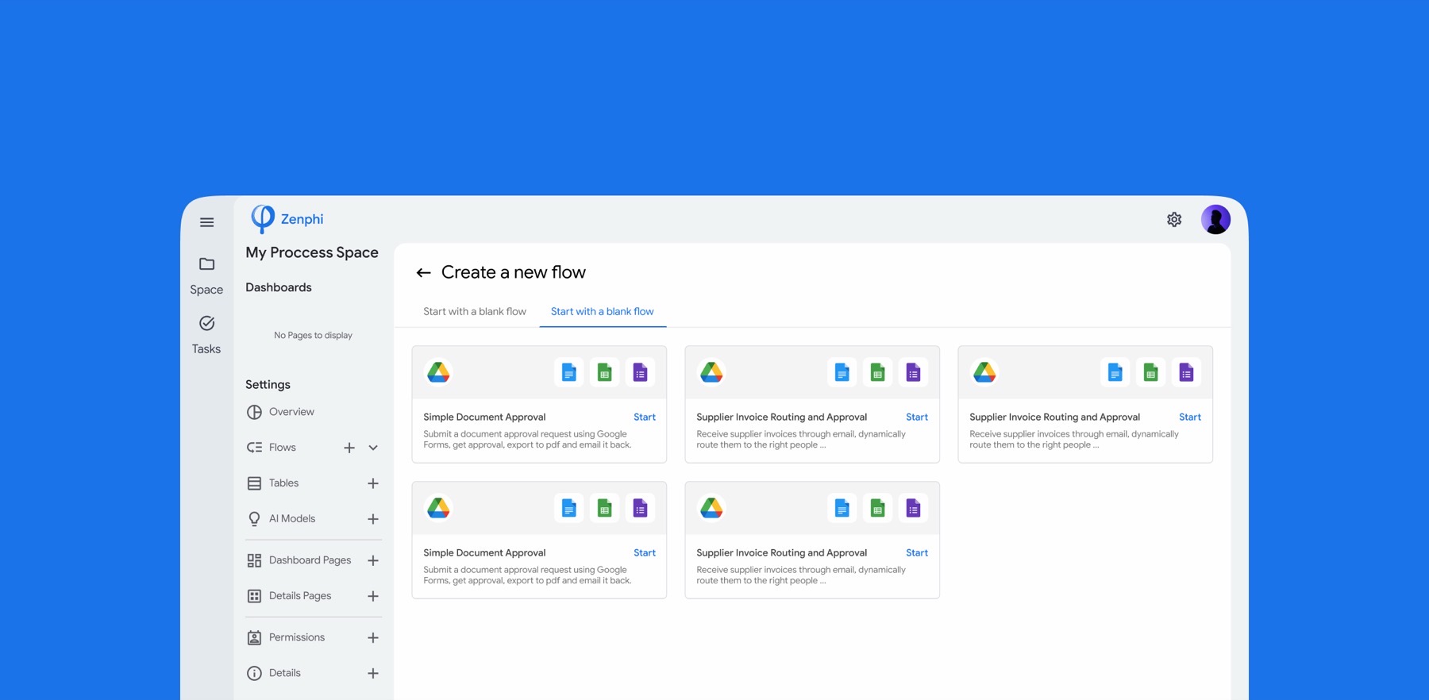Click the plus icon on the last Details row

(x=373, y=673)
